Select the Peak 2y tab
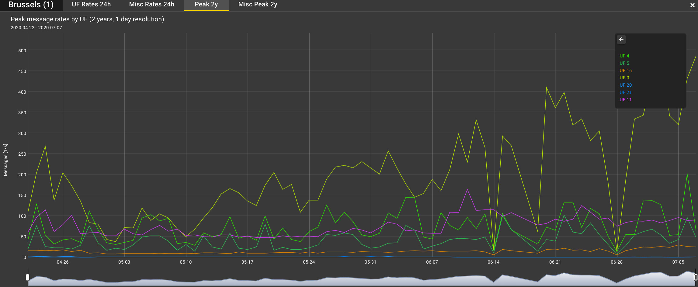This screenshot has height=287, width=698. [x=206, y=4]
